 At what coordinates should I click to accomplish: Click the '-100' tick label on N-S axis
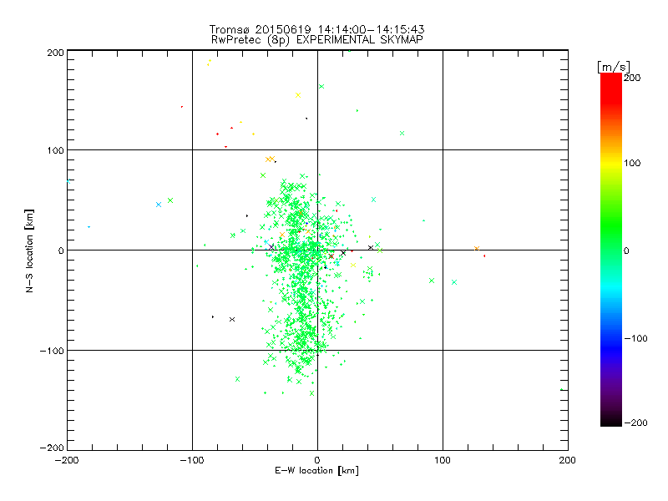pos(52,351)
